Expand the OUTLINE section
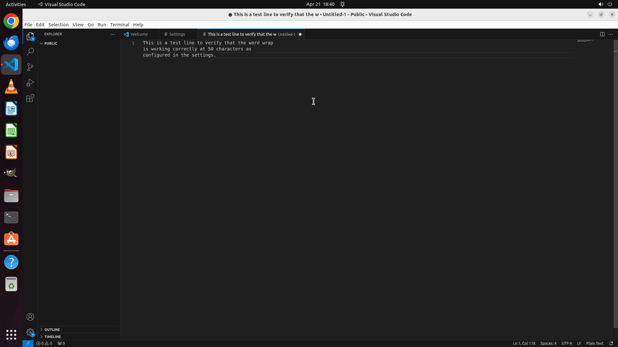Screen dimensions: 618x347 [x=52, y=329]
